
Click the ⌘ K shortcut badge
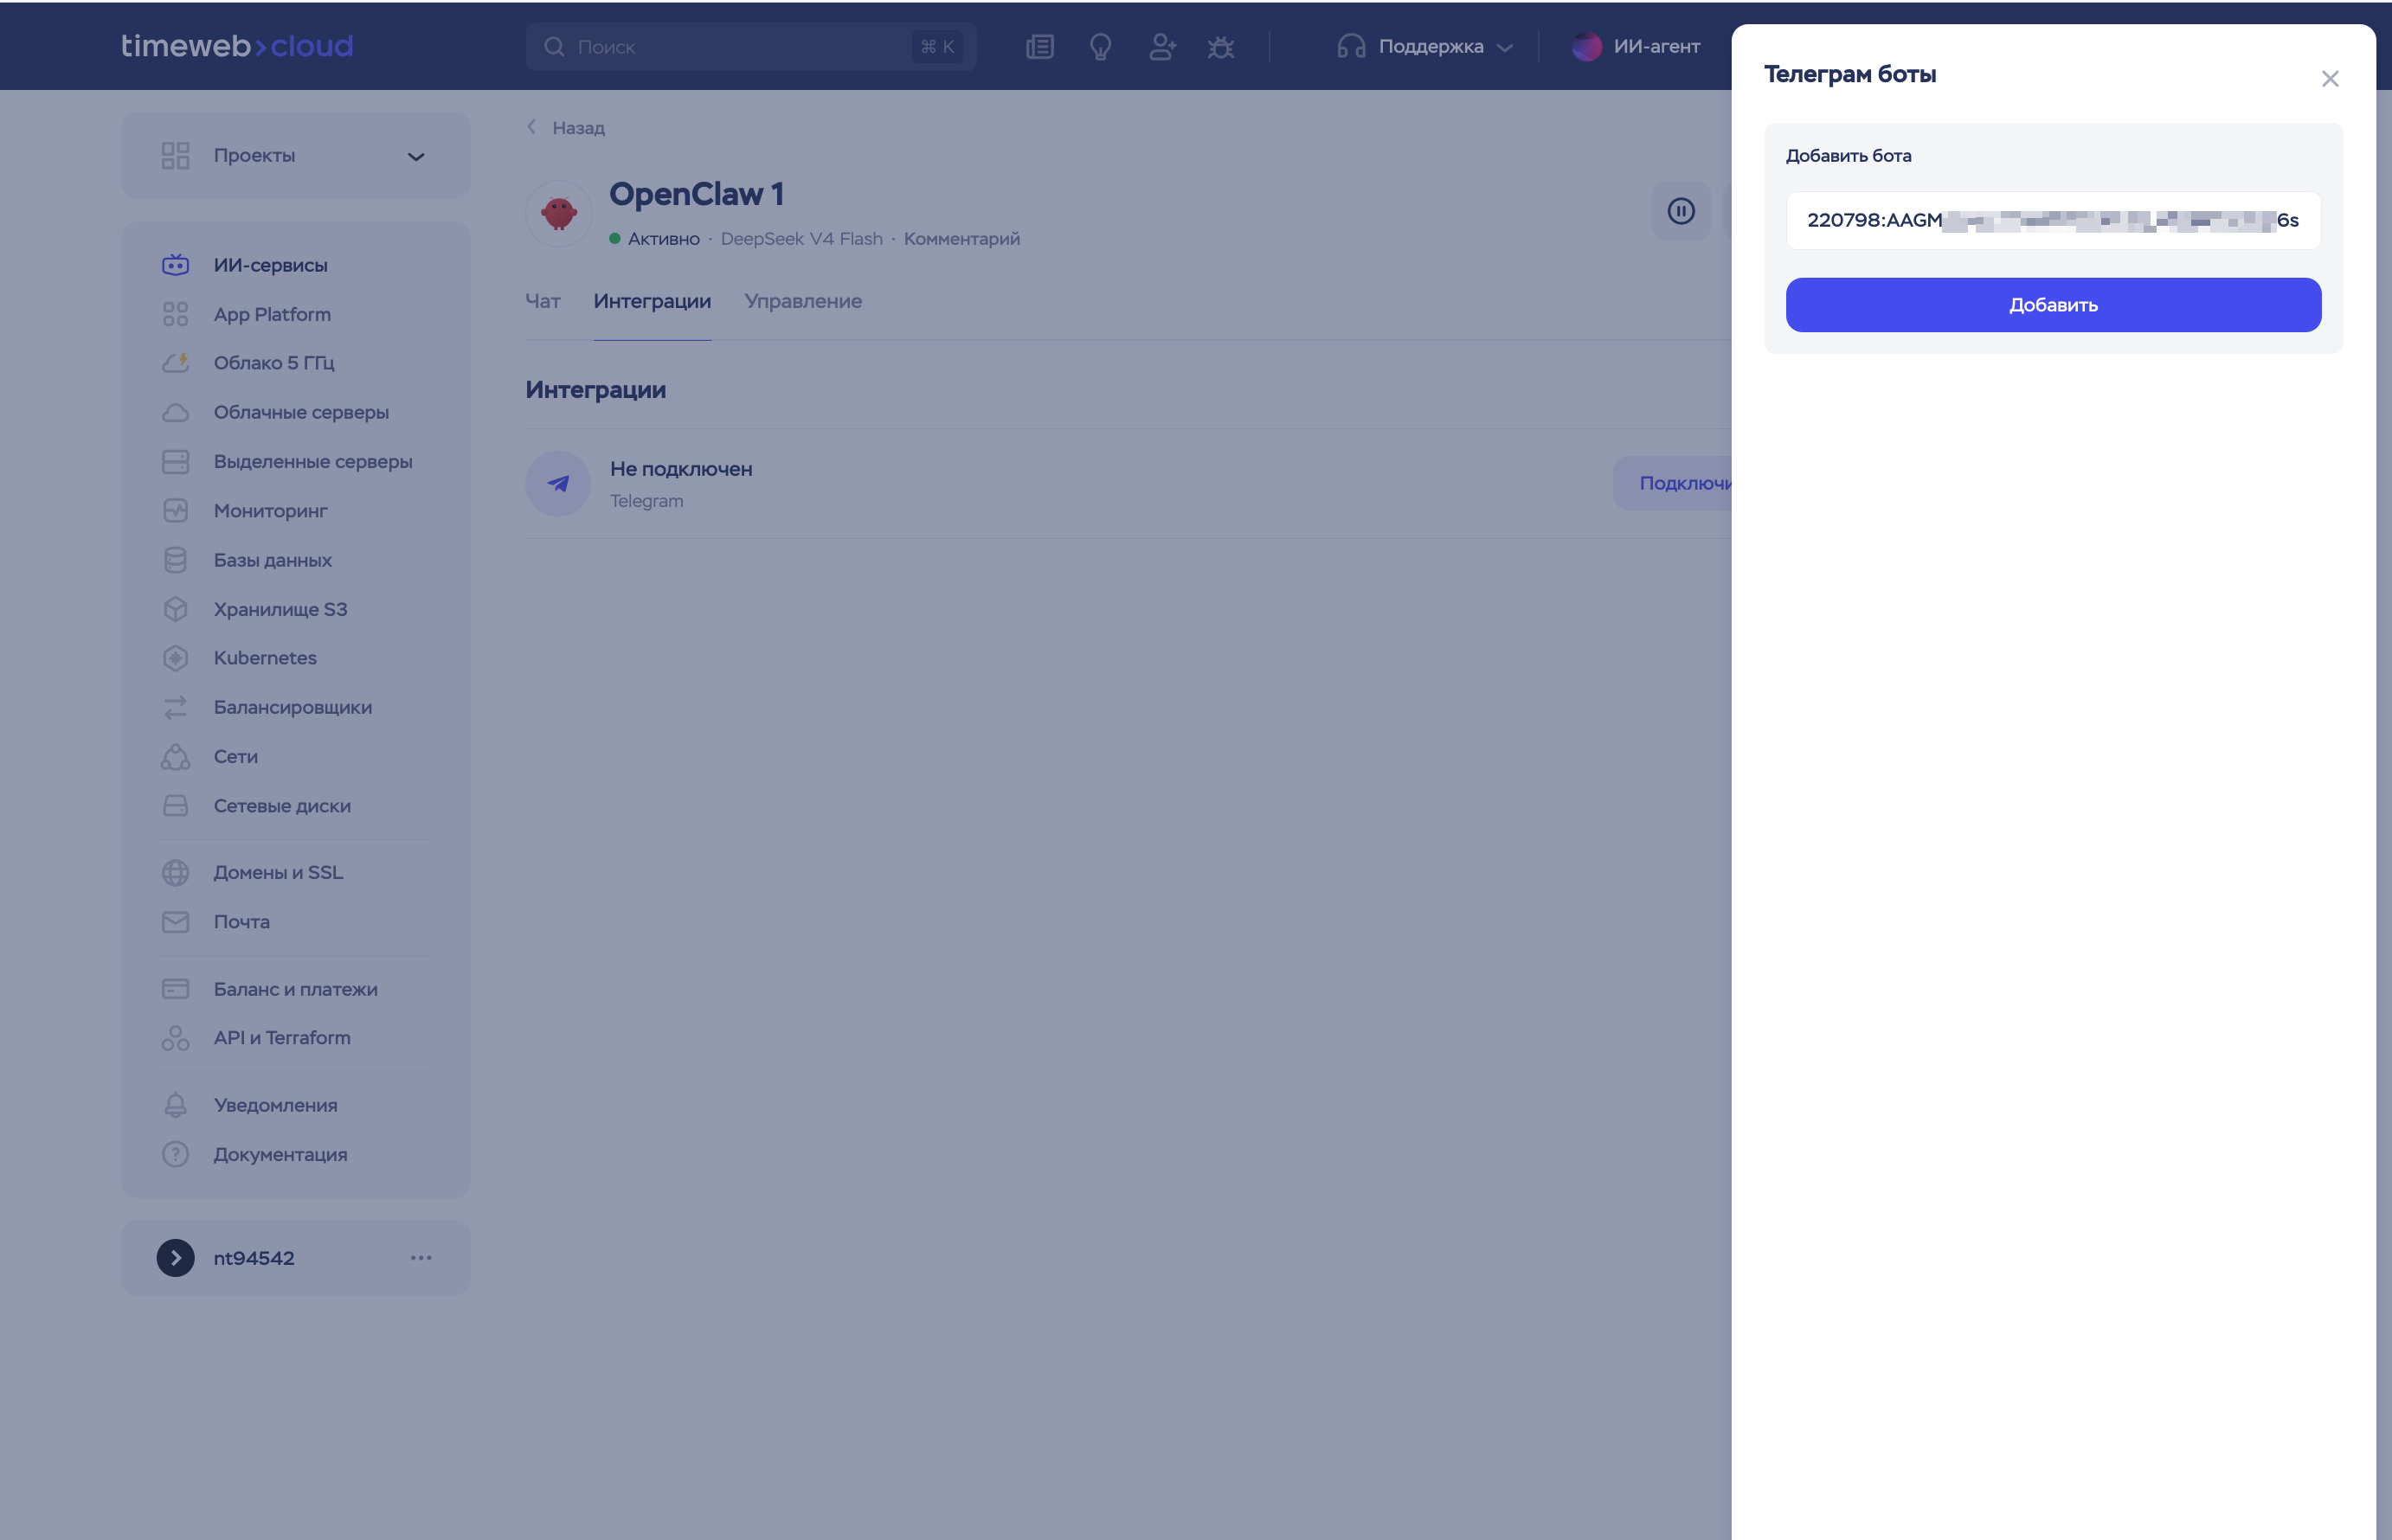937,47
